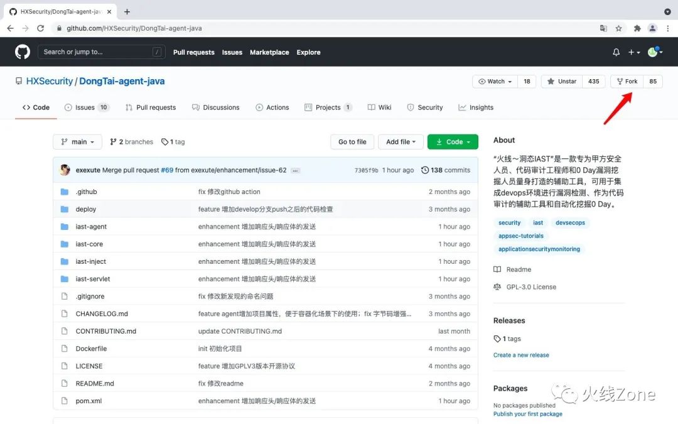678x424 pixels.
Task: Click the devsecops topic tag
Action: 570,222
